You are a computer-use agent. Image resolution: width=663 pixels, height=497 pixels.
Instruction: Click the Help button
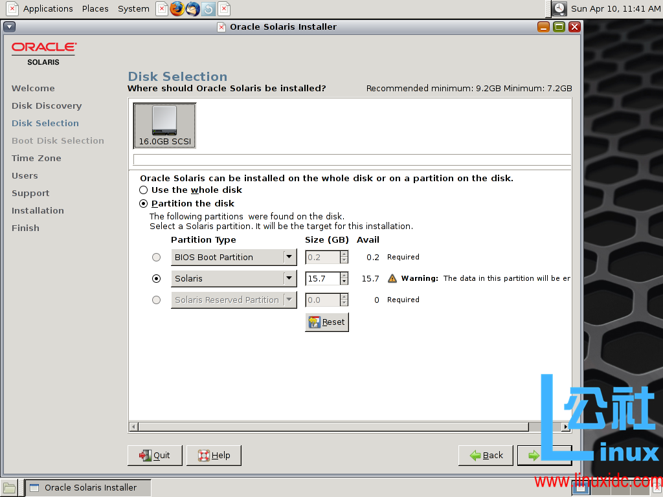pos(214,455)
